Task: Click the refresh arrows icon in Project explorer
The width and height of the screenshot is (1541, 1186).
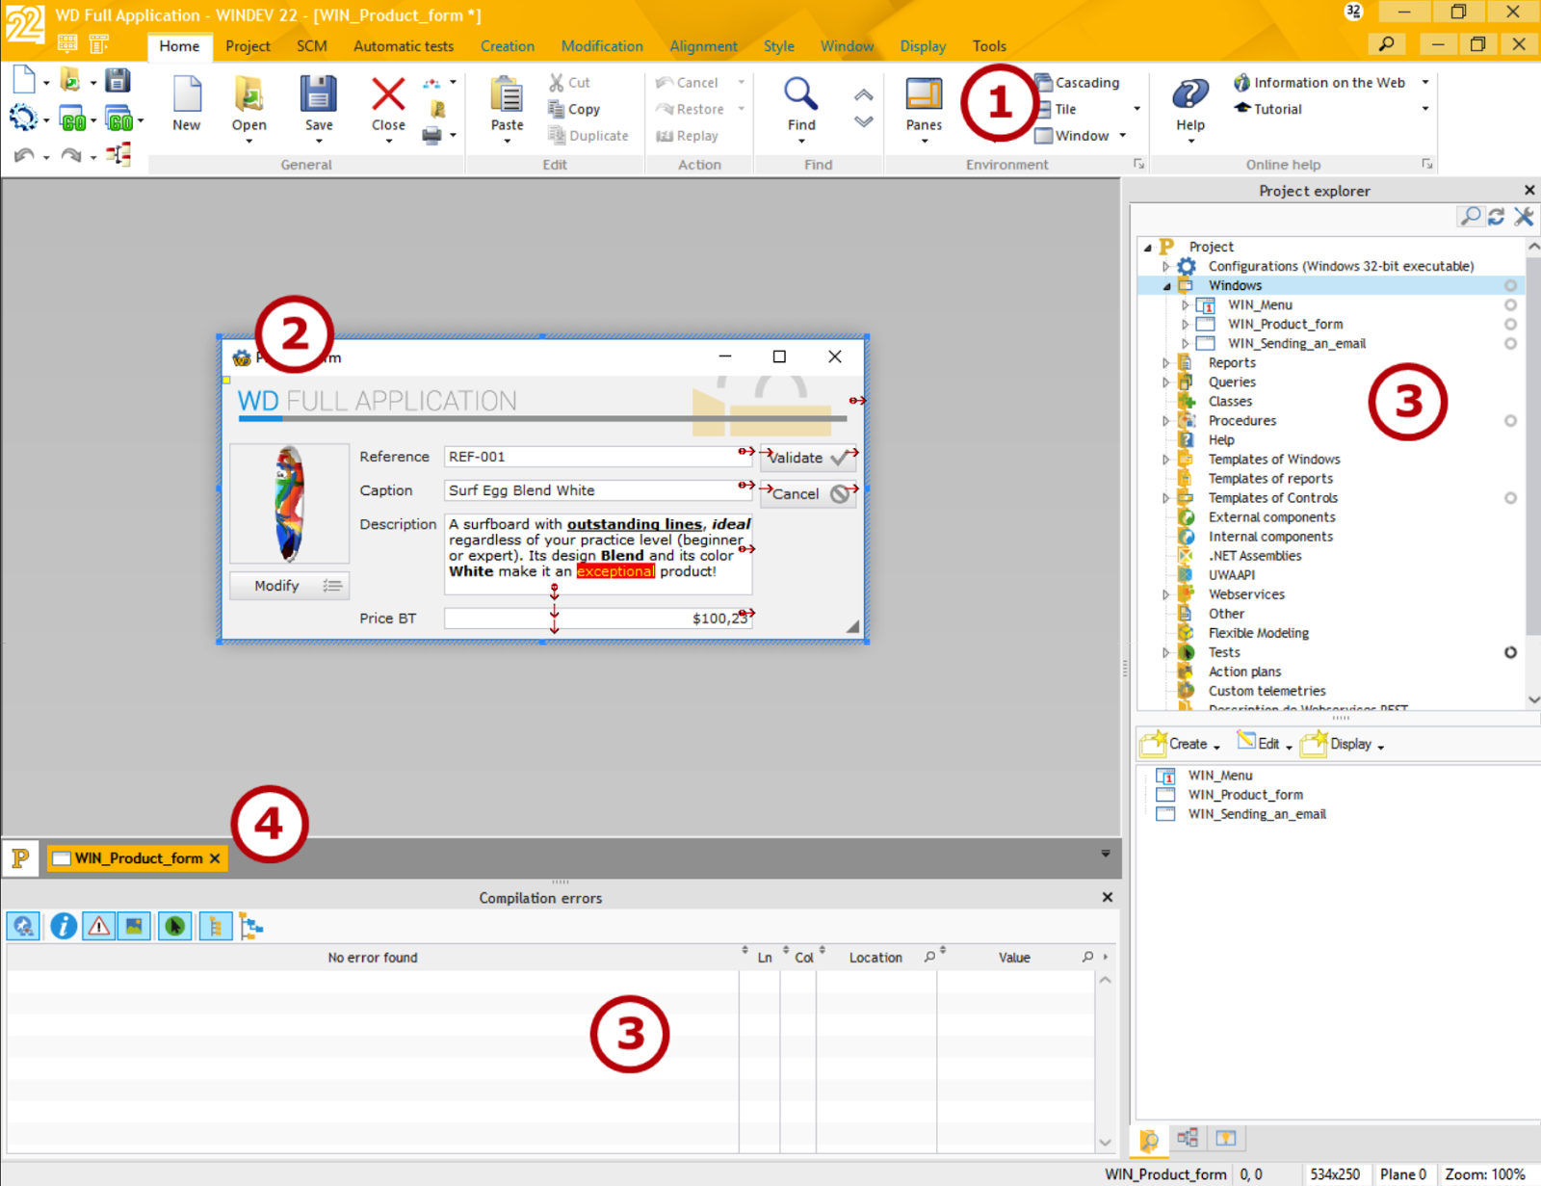Action: click(1496, 217)
